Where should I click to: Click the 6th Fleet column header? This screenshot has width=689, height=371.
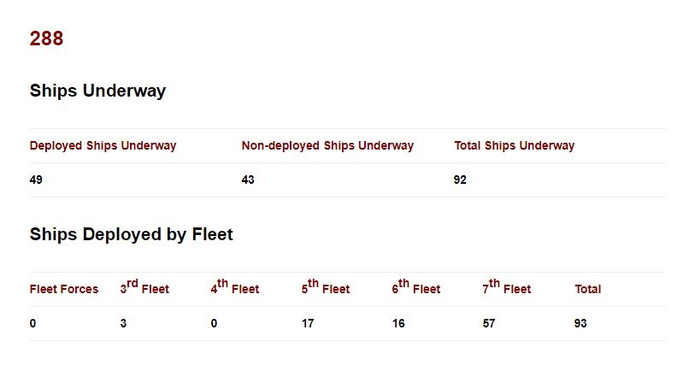416,289
